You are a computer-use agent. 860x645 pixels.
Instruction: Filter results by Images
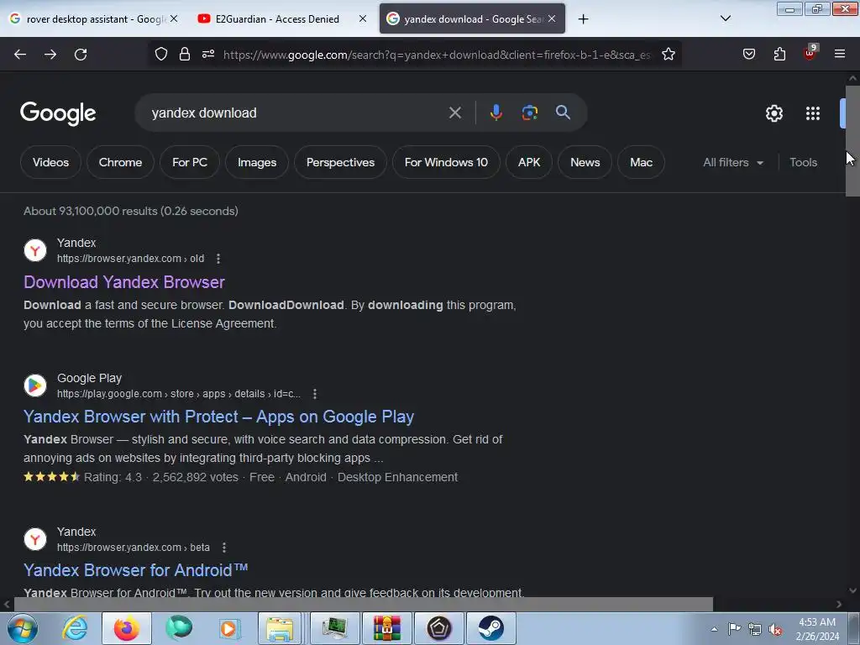click(257, 162)
